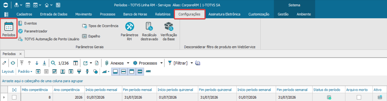The width and height of the screenshot is (387, 101).
Task: Open the Entrada de Dados tab
Action: [x=53, y=14]
